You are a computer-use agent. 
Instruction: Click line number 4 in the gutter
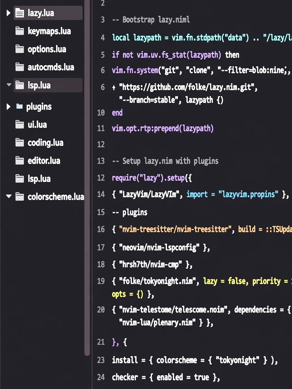point(103,38)
